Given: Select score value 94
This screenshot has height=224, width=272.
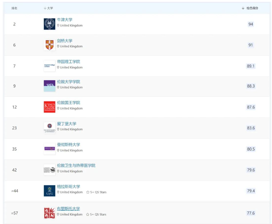Looking at the screenshot, I should pos(251,24).
